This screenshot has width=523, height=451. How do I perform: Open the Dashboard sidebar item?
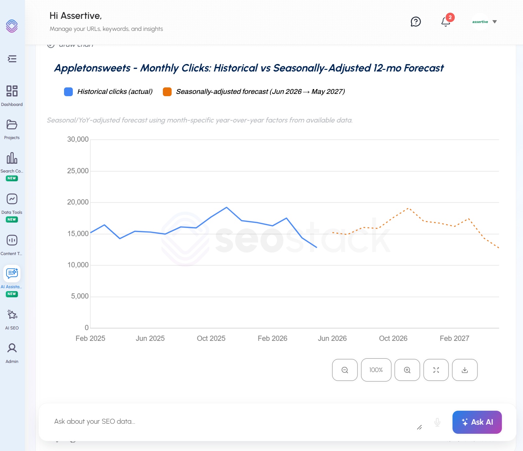[12, 96]
